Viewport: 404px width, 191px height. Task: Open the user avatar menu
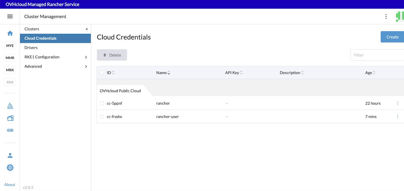(10, 155)
